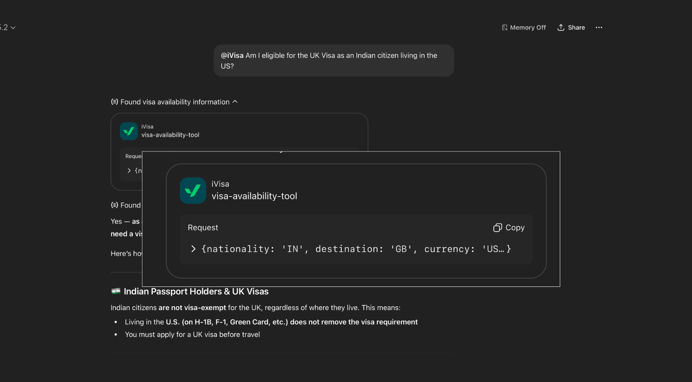Click the copy icon beside Copy
The height and width of the screenshot is (382, 692).
click(x=497, y=228)
